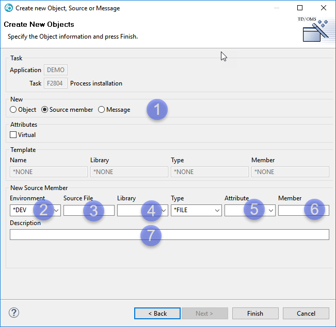
Task: Open the Type dropdown showing *FILE
Action: click(217, 210)
